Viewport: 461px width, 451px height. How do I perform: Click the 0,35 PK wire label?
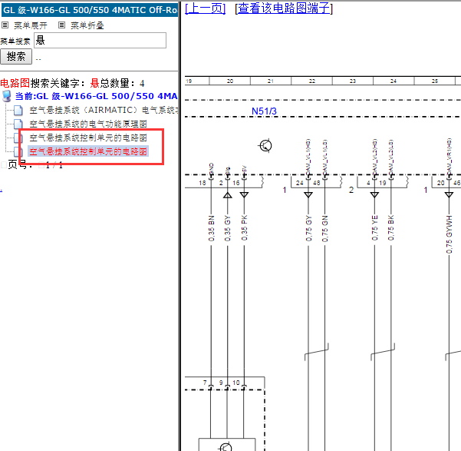pos(245,228)
